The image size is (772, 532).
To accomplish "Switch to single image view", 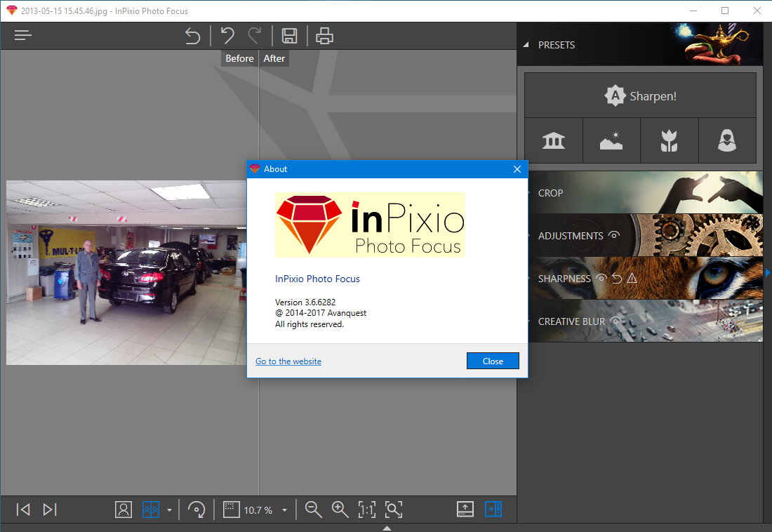I will tap(124, 510).
